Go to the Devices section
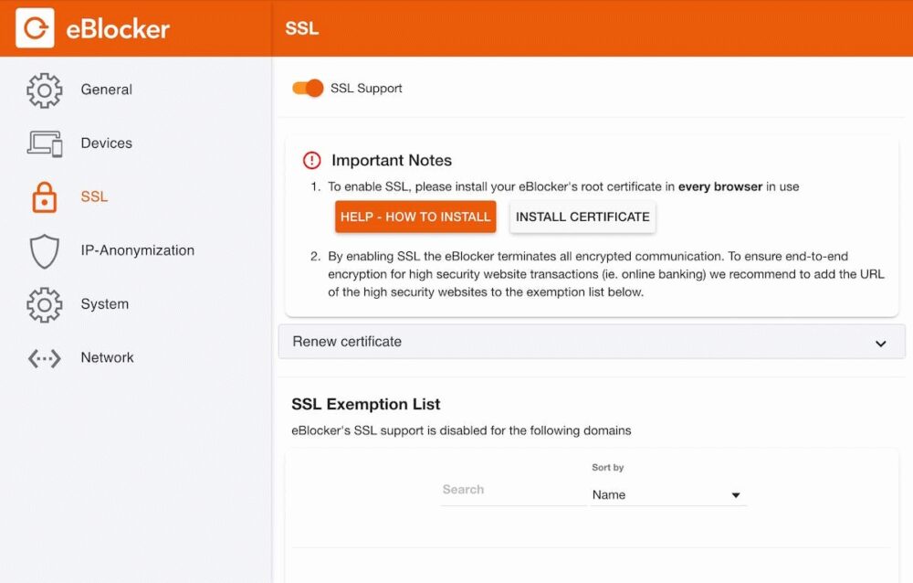 (106, 143)
